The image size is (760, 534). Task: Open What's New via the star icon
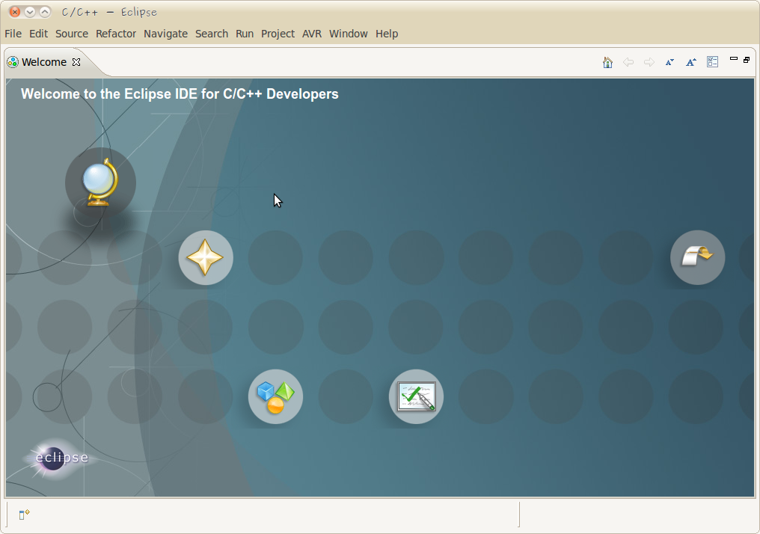[x=206, y=257]
